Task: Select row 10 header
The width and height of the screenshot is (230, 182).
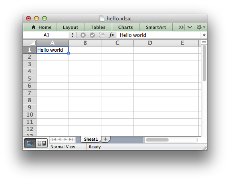Action: pyautogui.click(x=30, y=115)
